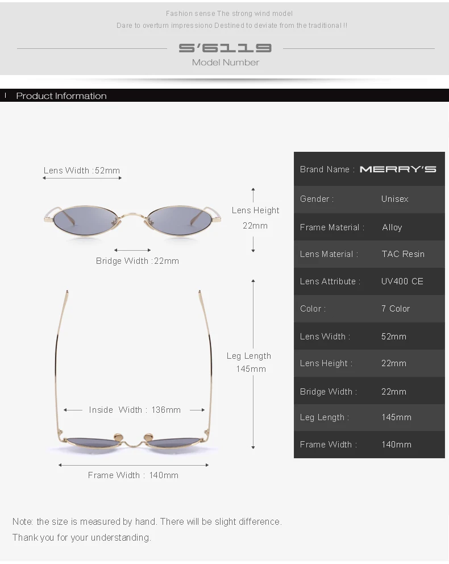Select the Product Information header bar
This screenshot has height=564, width=449.
(224, 96)
